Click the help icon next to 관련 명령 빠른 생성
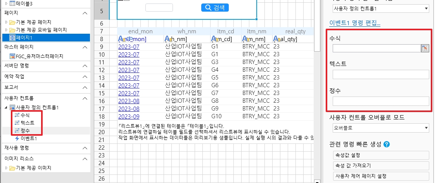This screenshot has height=183, width=437. click(386, 145)
